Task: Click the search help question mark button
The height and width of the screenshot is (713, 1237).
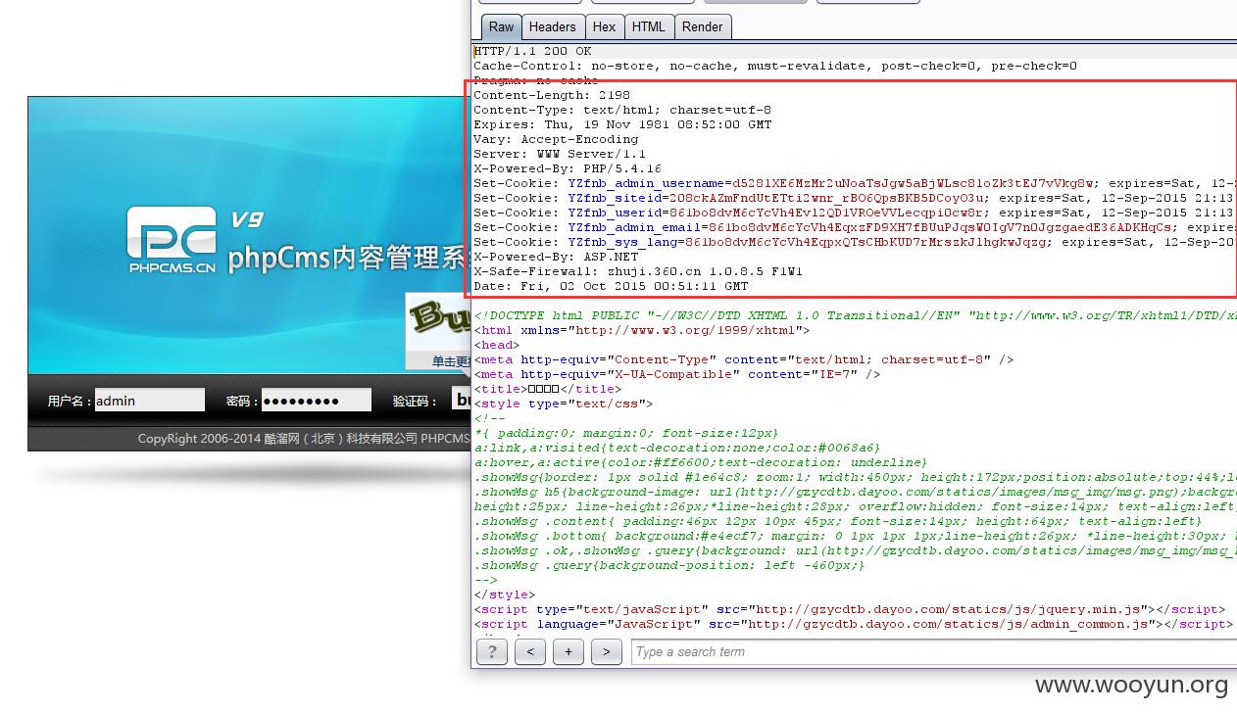Action: pyautogui.click(x=491, y=651)
